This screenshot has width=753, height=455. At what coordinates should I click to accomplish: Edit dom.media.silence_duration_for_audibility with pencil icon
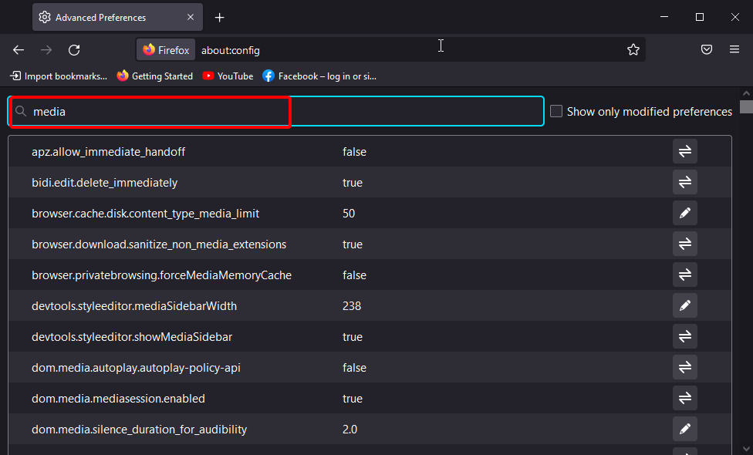point(684,430)
